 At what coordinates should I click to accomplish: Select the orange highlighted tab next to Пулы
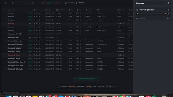point(89,86)
